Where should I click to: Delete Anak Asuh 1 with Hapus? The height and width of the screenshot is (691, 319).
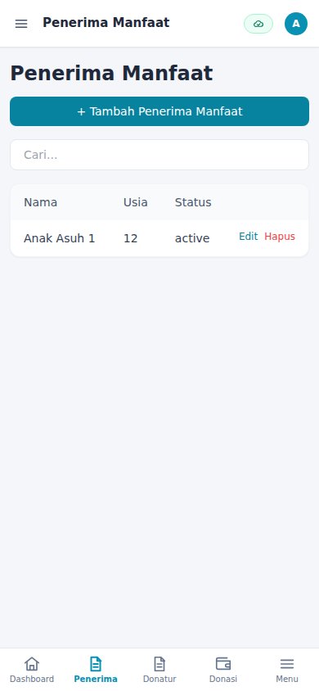point(280,237)
